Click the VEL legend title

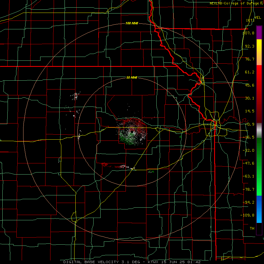[x=258, y=18]
